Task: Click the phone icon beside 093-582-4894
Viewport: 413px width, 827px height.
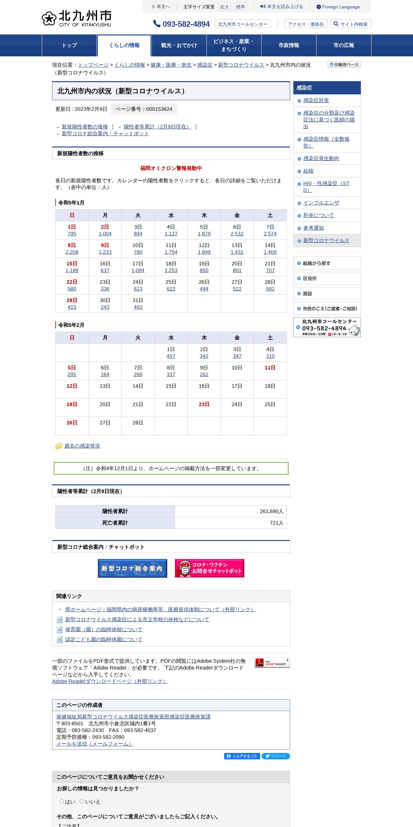Action: tap(157, 24)
